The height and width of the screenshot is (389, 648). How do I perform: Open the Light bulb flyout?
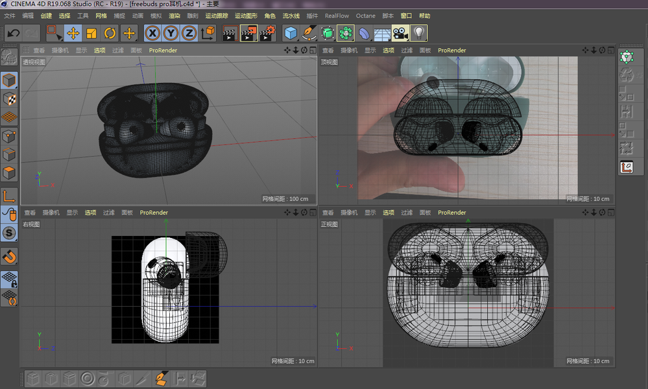[x=419, y=33]
